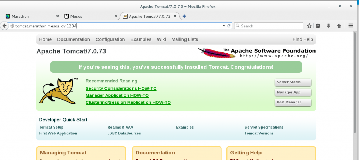
Task: Click the Developer Quick Start heading
Action: [63, 120]
